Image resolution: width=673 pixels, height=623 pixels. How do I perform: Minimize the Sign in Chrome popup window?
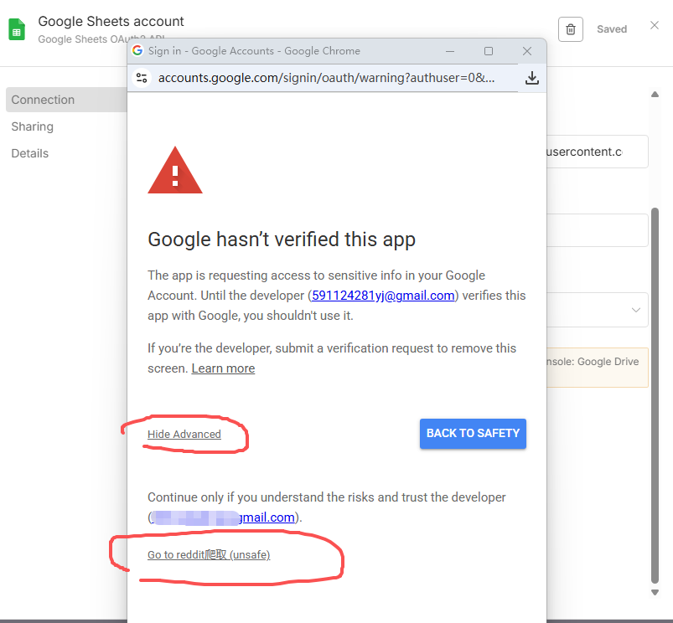451,51
